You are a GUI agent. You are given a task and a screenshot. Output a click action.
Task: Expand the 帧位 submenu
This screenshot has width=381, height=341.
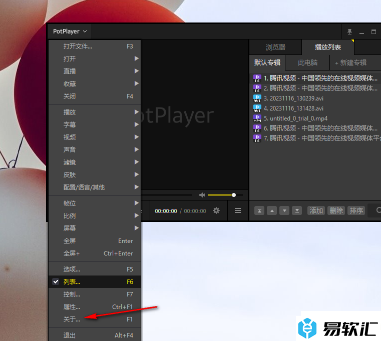click(x=95, y=203)
